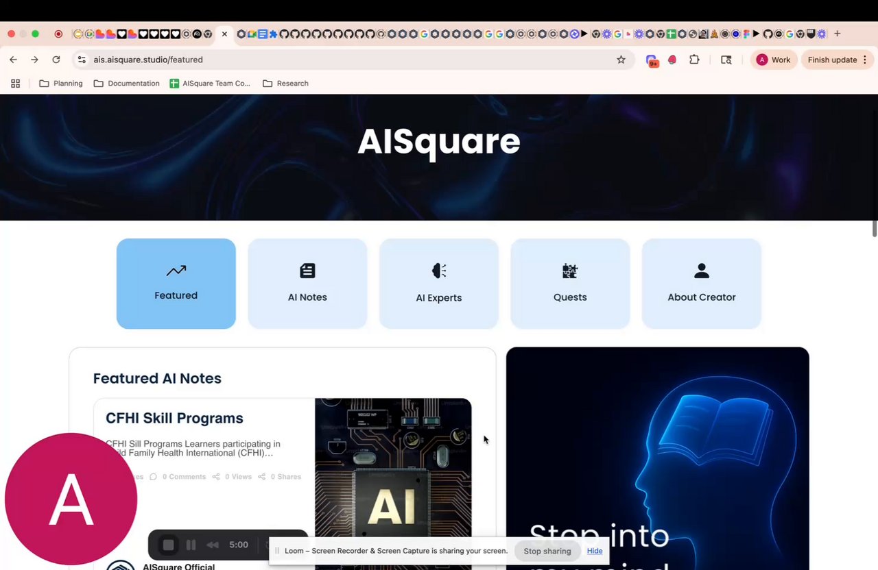Viewport: 878px width, 570px height.
Task: Open the Work profile button
Action: 774,60
